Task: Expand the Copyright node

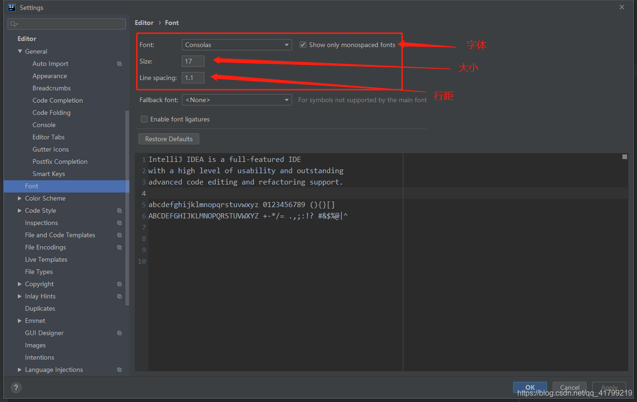Action: [x=20, y=284]
